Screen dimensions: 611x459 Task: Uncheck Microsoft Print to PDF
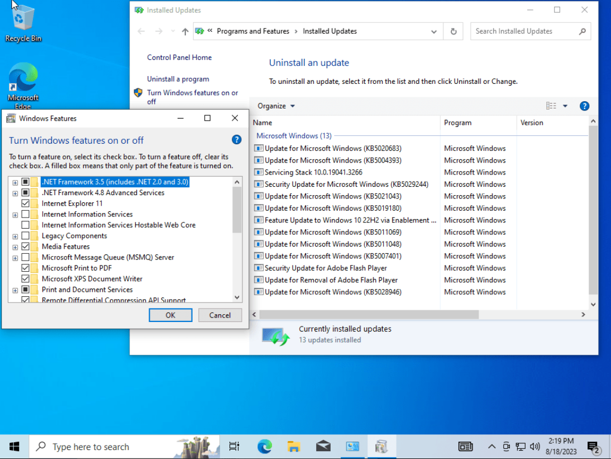tap(25, 268)
